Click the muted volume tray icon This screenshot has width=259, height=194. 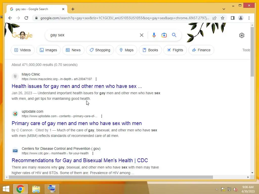[x=235, y=189]
